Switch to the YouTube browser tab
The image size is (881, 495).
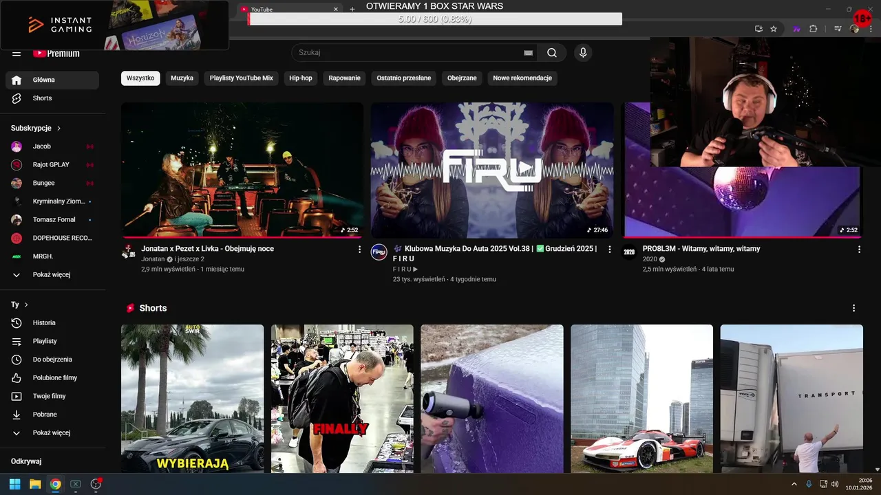(289, 9)
